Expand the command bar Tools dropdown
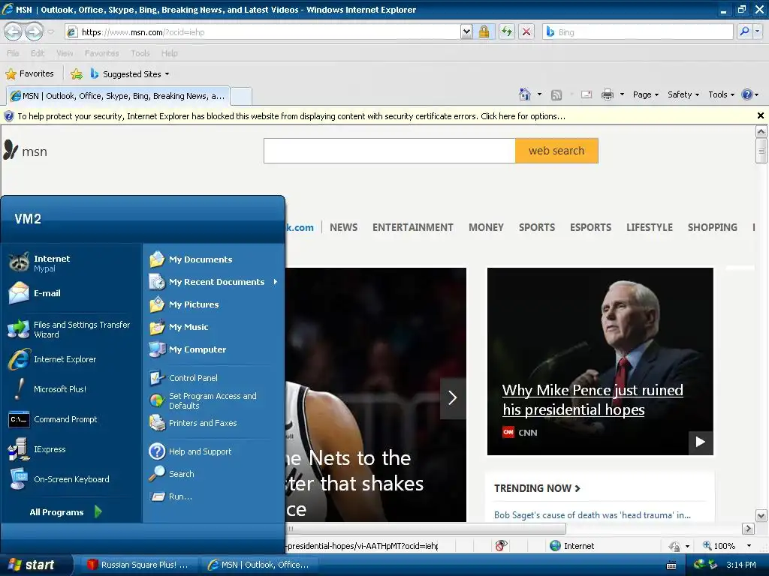769x576 pixels. coord(722,94)
